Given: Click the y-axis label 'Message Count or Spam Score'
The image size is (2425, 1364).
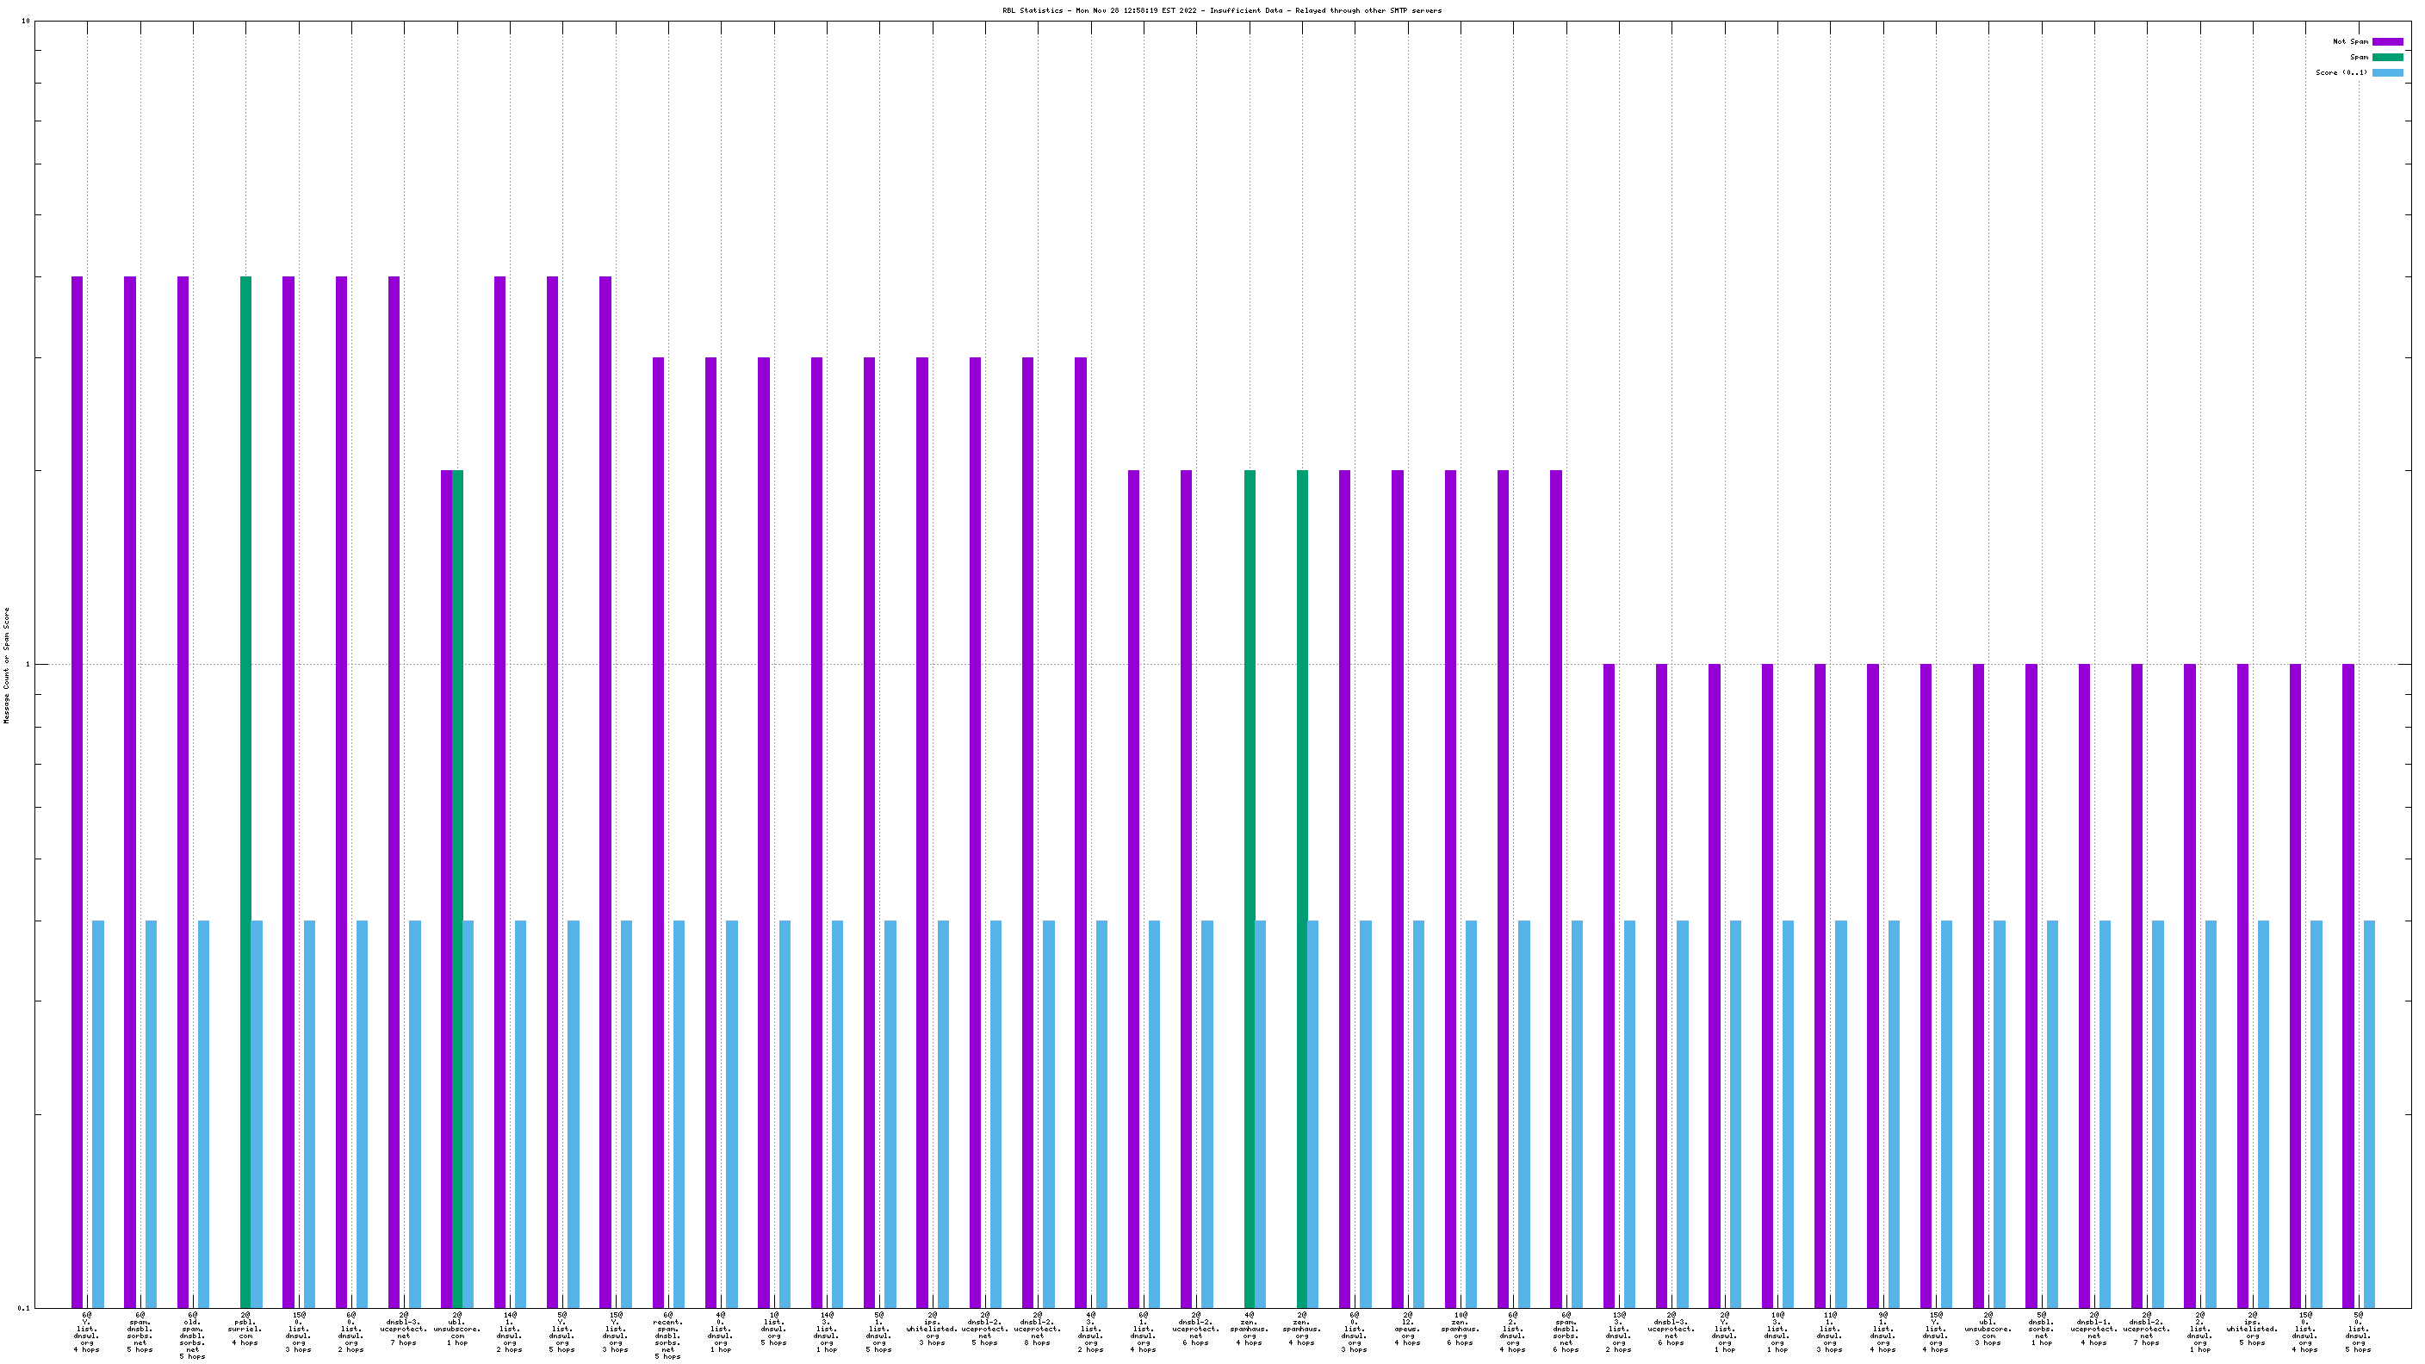Looking at the screenshot, I should (7, 665).
